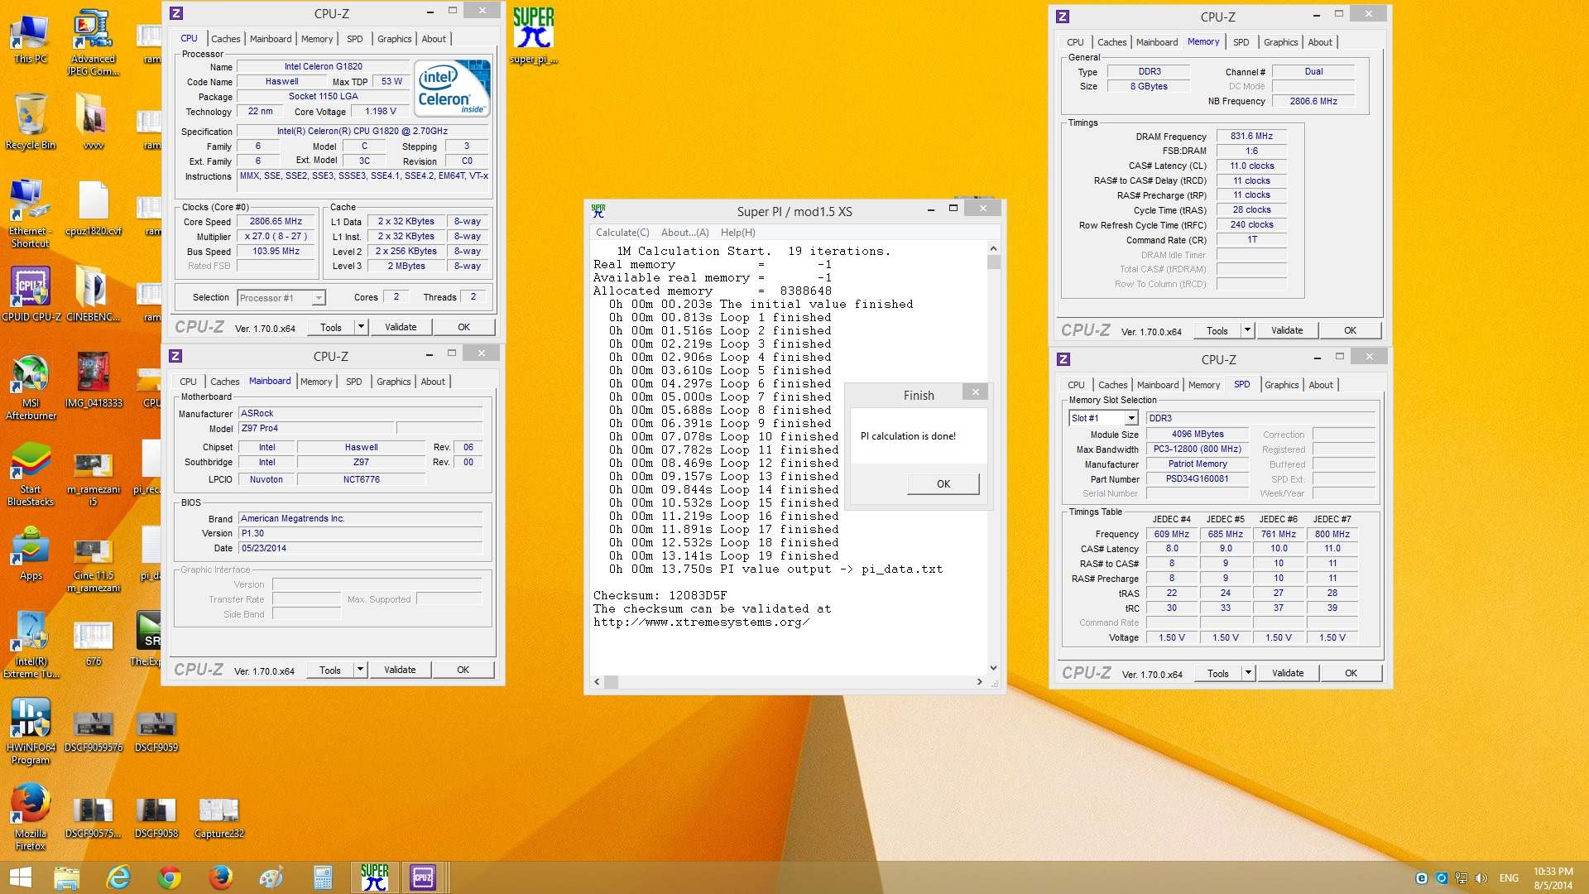1589x894 pixels.
Task: Open the volume control tray icon
Action: point(1481,878)
